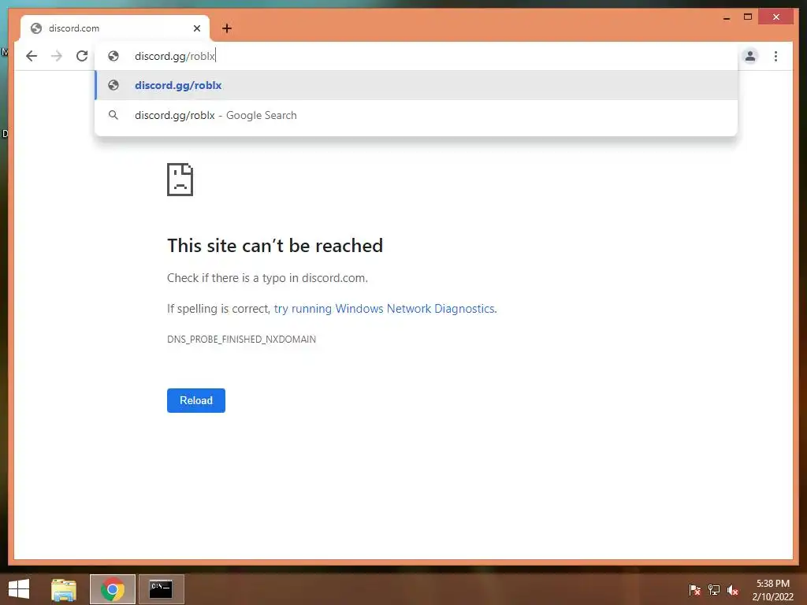Viewport: 807px width, 605px height.
Task: Open a new tab with the plus button
Action: point(227,28)
